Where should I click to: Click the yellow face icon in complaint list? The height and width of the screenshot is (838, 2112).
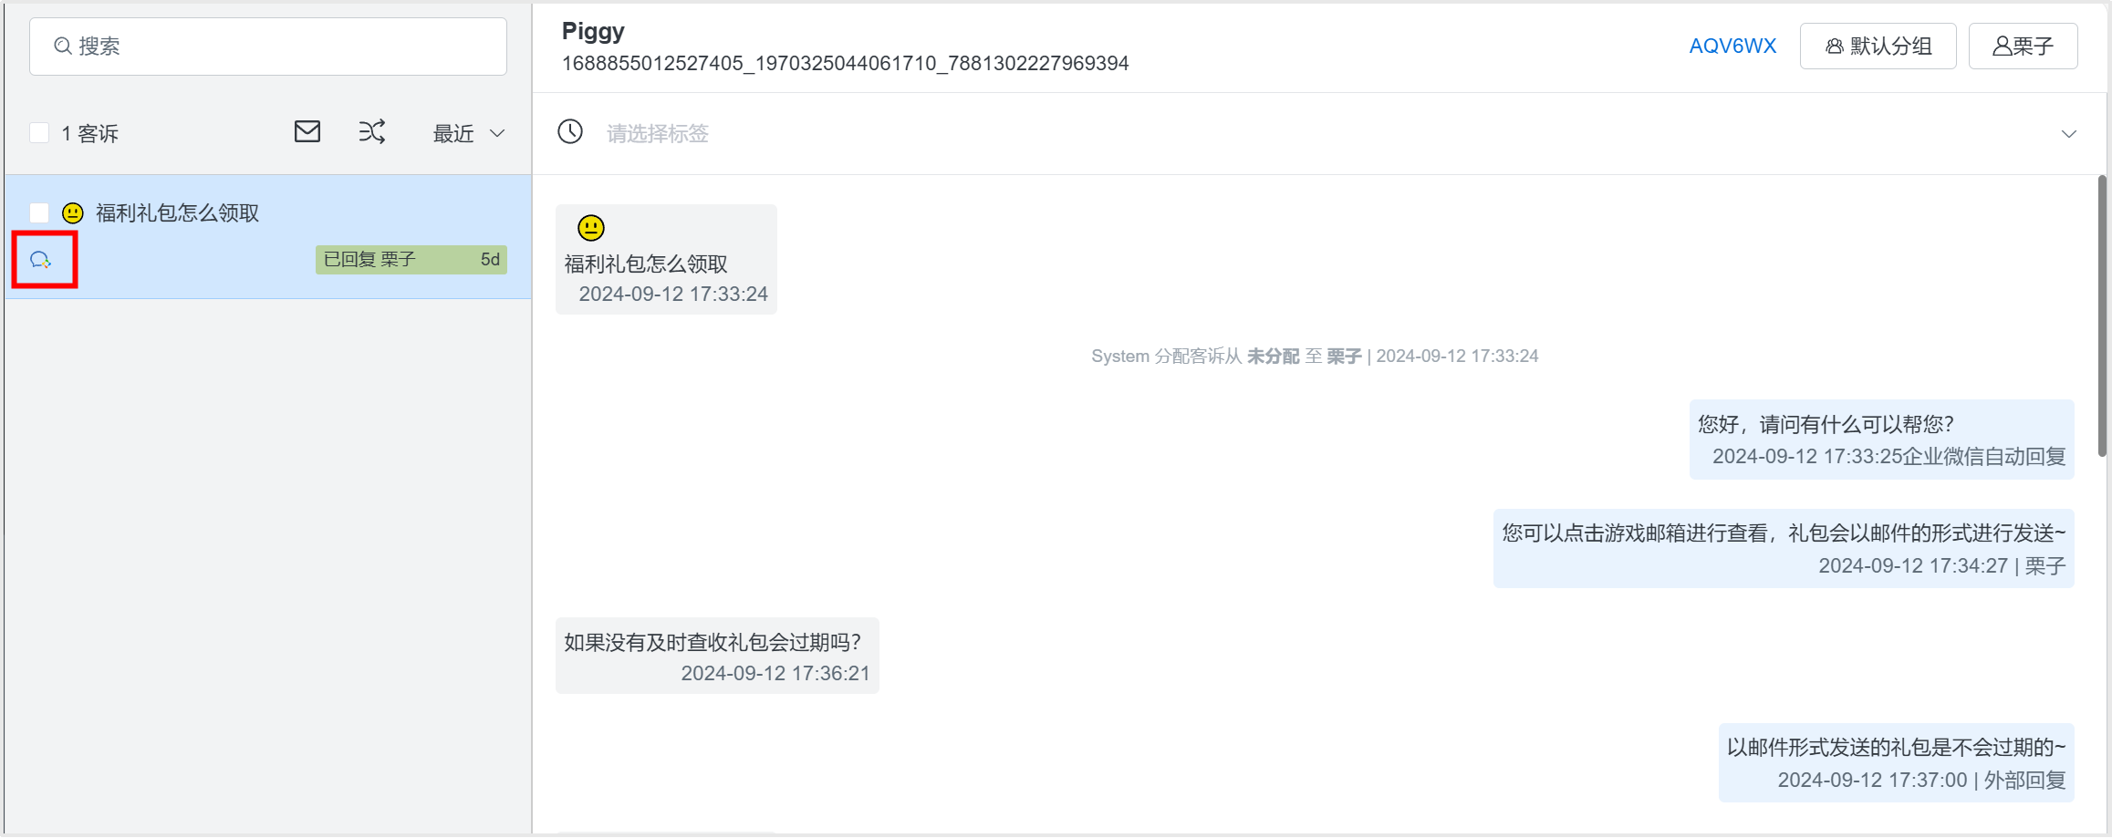point(73,213)
